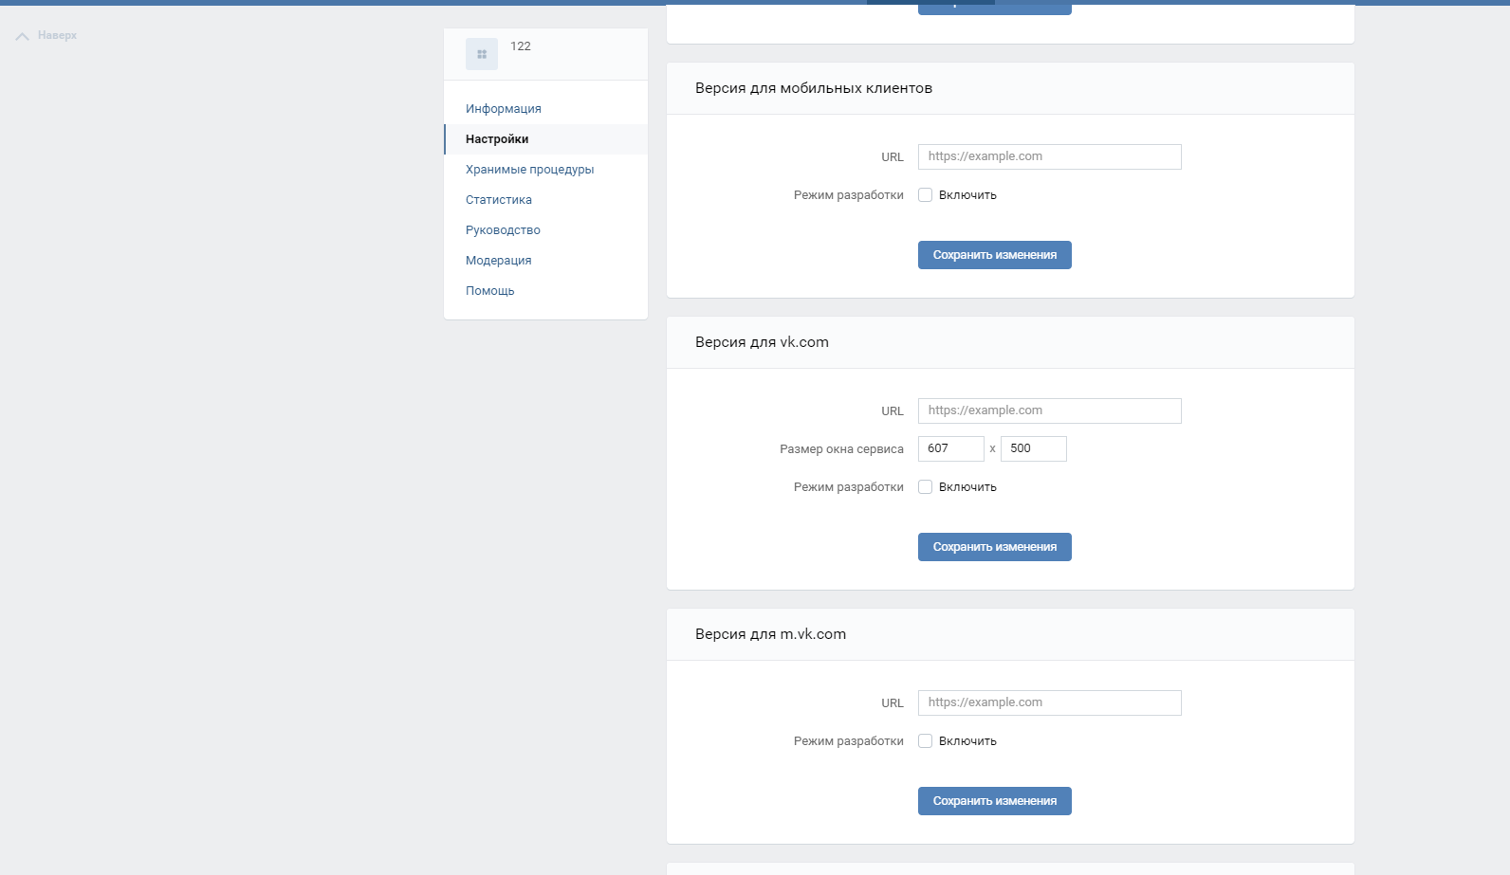Click the m.vk.com version URL field

pos(1049,702)
